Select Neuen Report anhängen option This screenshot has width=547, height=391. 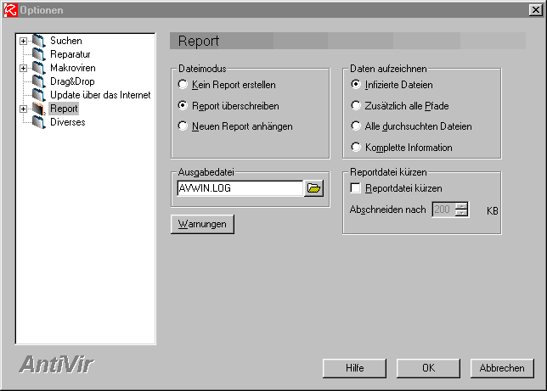point(183,126)
